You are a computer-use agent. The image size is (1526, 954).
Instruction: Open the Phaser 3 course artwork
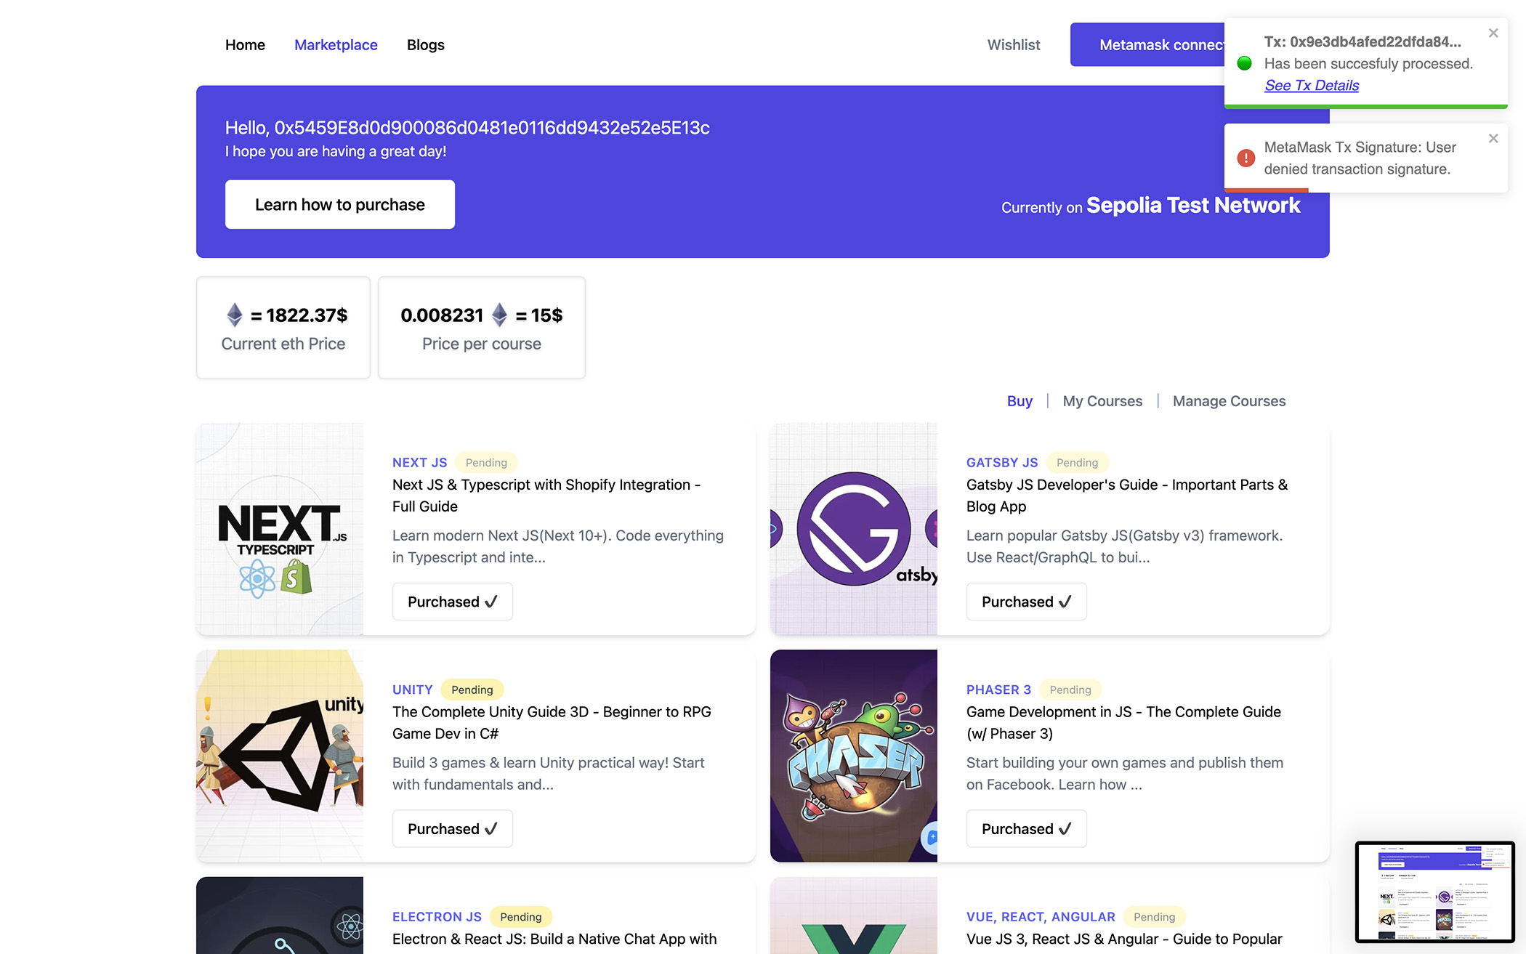[854, 756]
